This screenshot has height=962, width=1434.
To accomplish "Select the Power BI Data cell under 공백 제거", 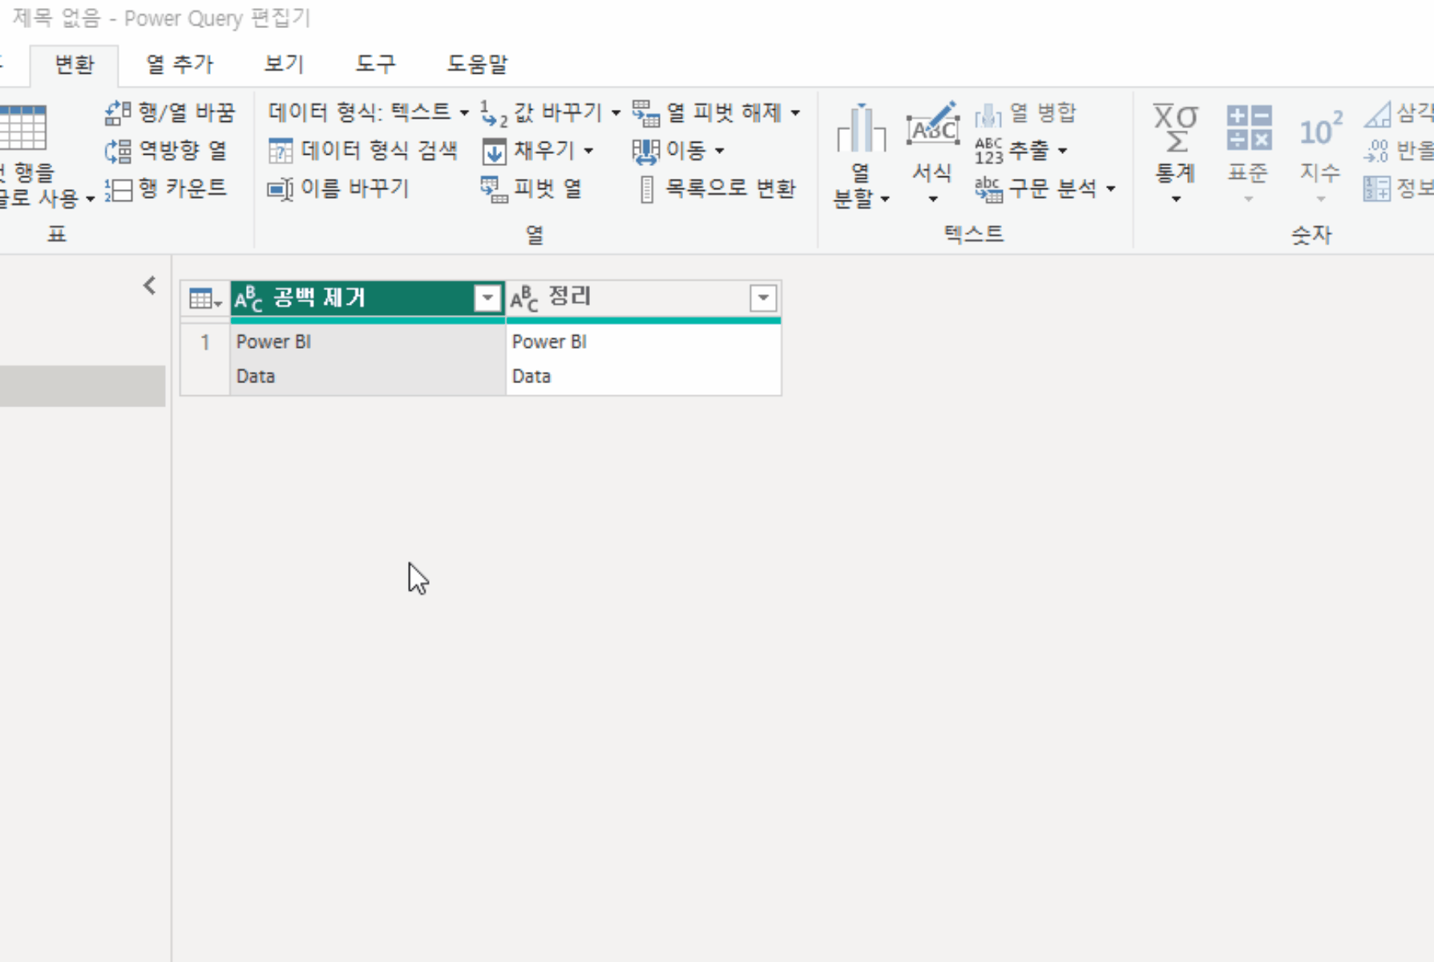I will (368, 359).
